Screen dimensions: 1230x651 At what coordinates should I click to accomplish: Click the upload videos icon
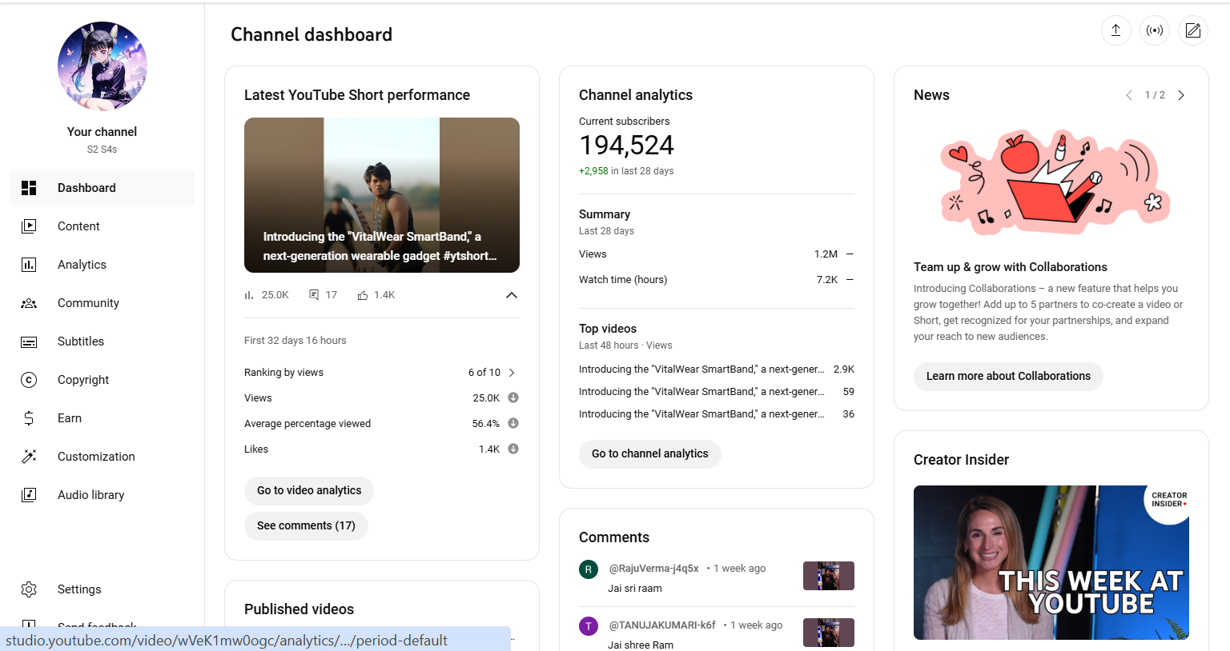pyautogui.click(x=1115, y=30)
